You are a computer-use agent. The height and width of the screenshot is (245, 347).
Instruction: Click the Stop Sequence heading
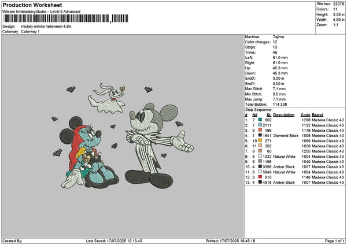tap(259, 110)
